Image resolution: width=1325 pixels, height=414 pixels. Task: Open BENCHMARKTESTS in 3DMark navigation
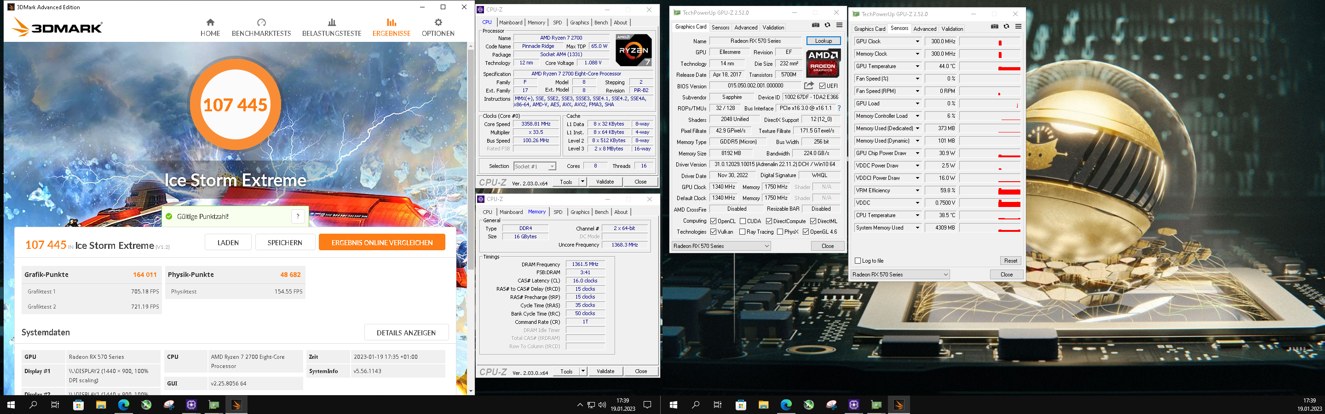click(261, 28)
